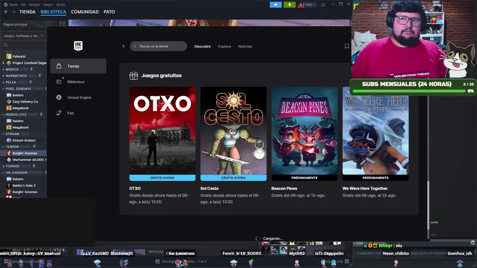Open the We Were Here Together cover

point(375,131)
